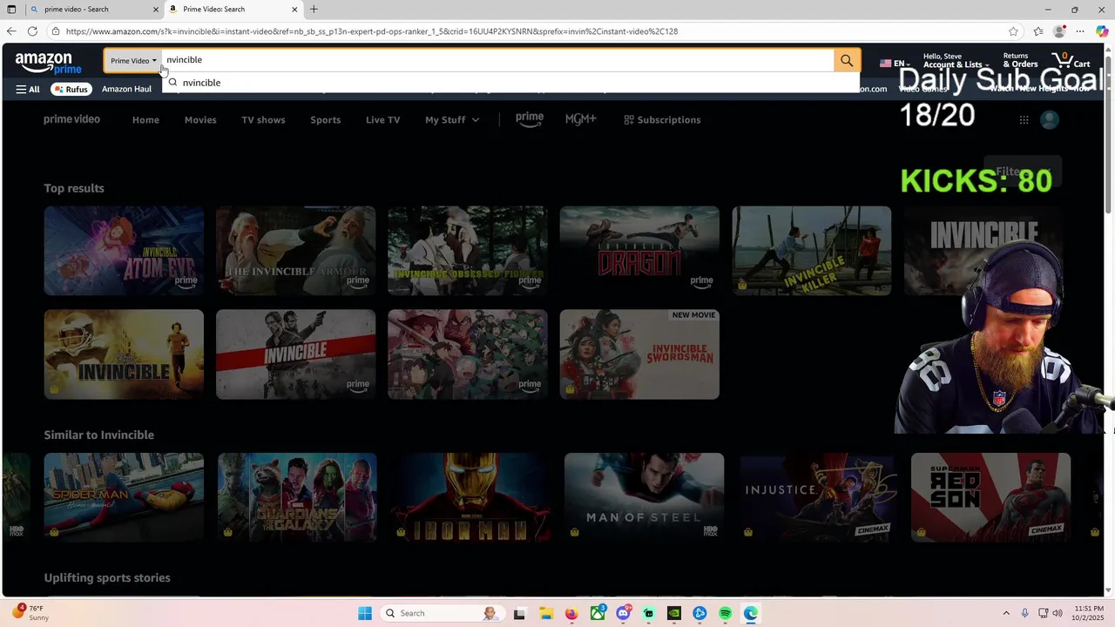1115x627 pixels.
Task: Open the shopping Cart icon
Action: 1071,60
